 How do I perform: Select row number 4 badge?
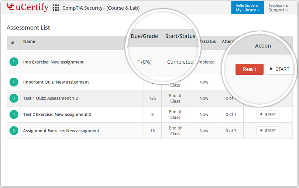14,114
